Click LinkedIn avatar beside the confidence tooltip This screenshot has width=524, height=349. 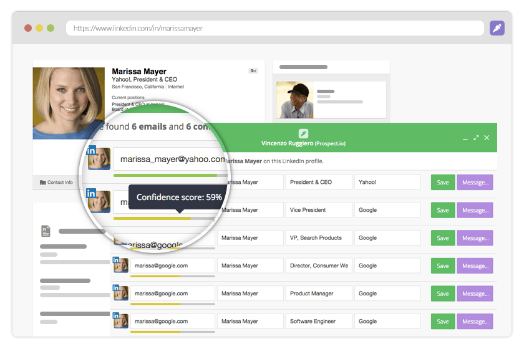point(99,201)
